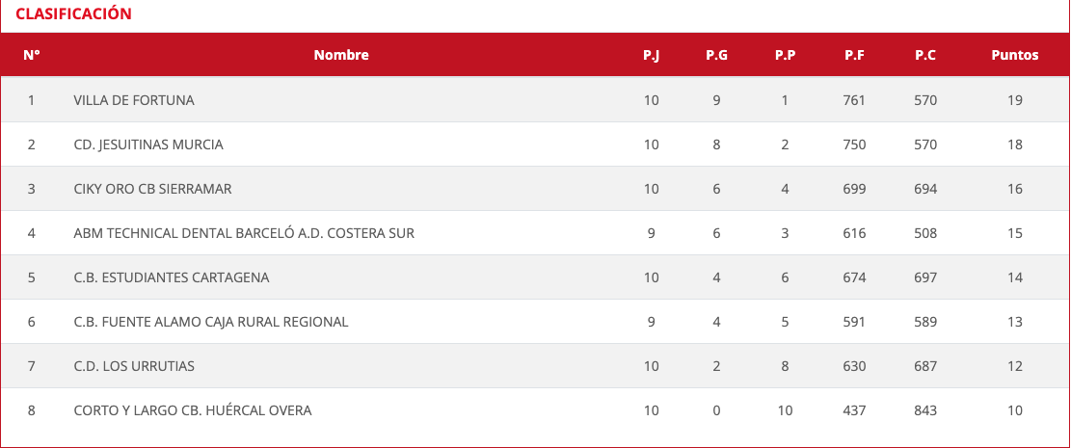Click the Nombre column header

(341, 55)
